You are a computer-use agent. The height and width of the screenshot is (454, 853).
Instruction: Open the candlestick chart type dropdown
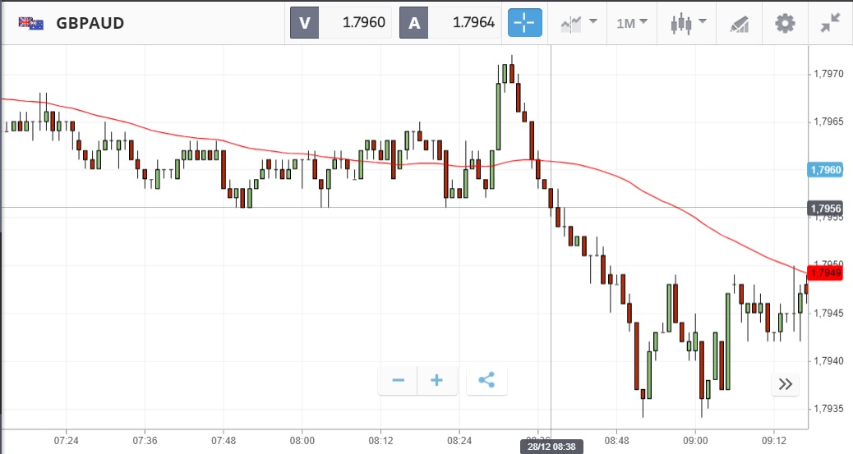(689, 23)
